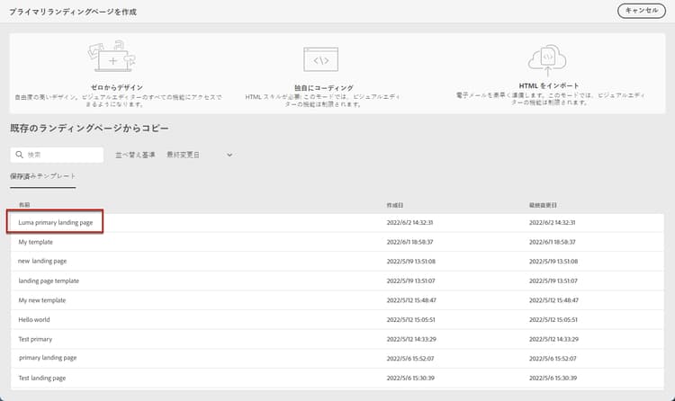
Task: Sort by the 作成日 column header
Action: tap(395, 205)
